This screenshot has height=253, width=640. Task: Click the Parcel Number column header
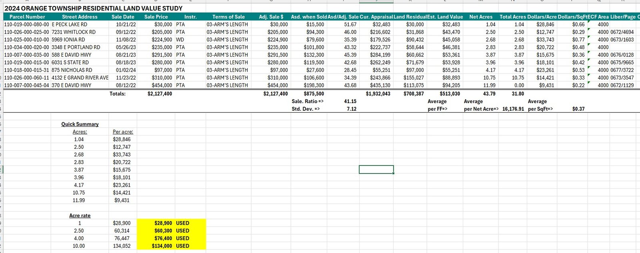coord(27,17)
